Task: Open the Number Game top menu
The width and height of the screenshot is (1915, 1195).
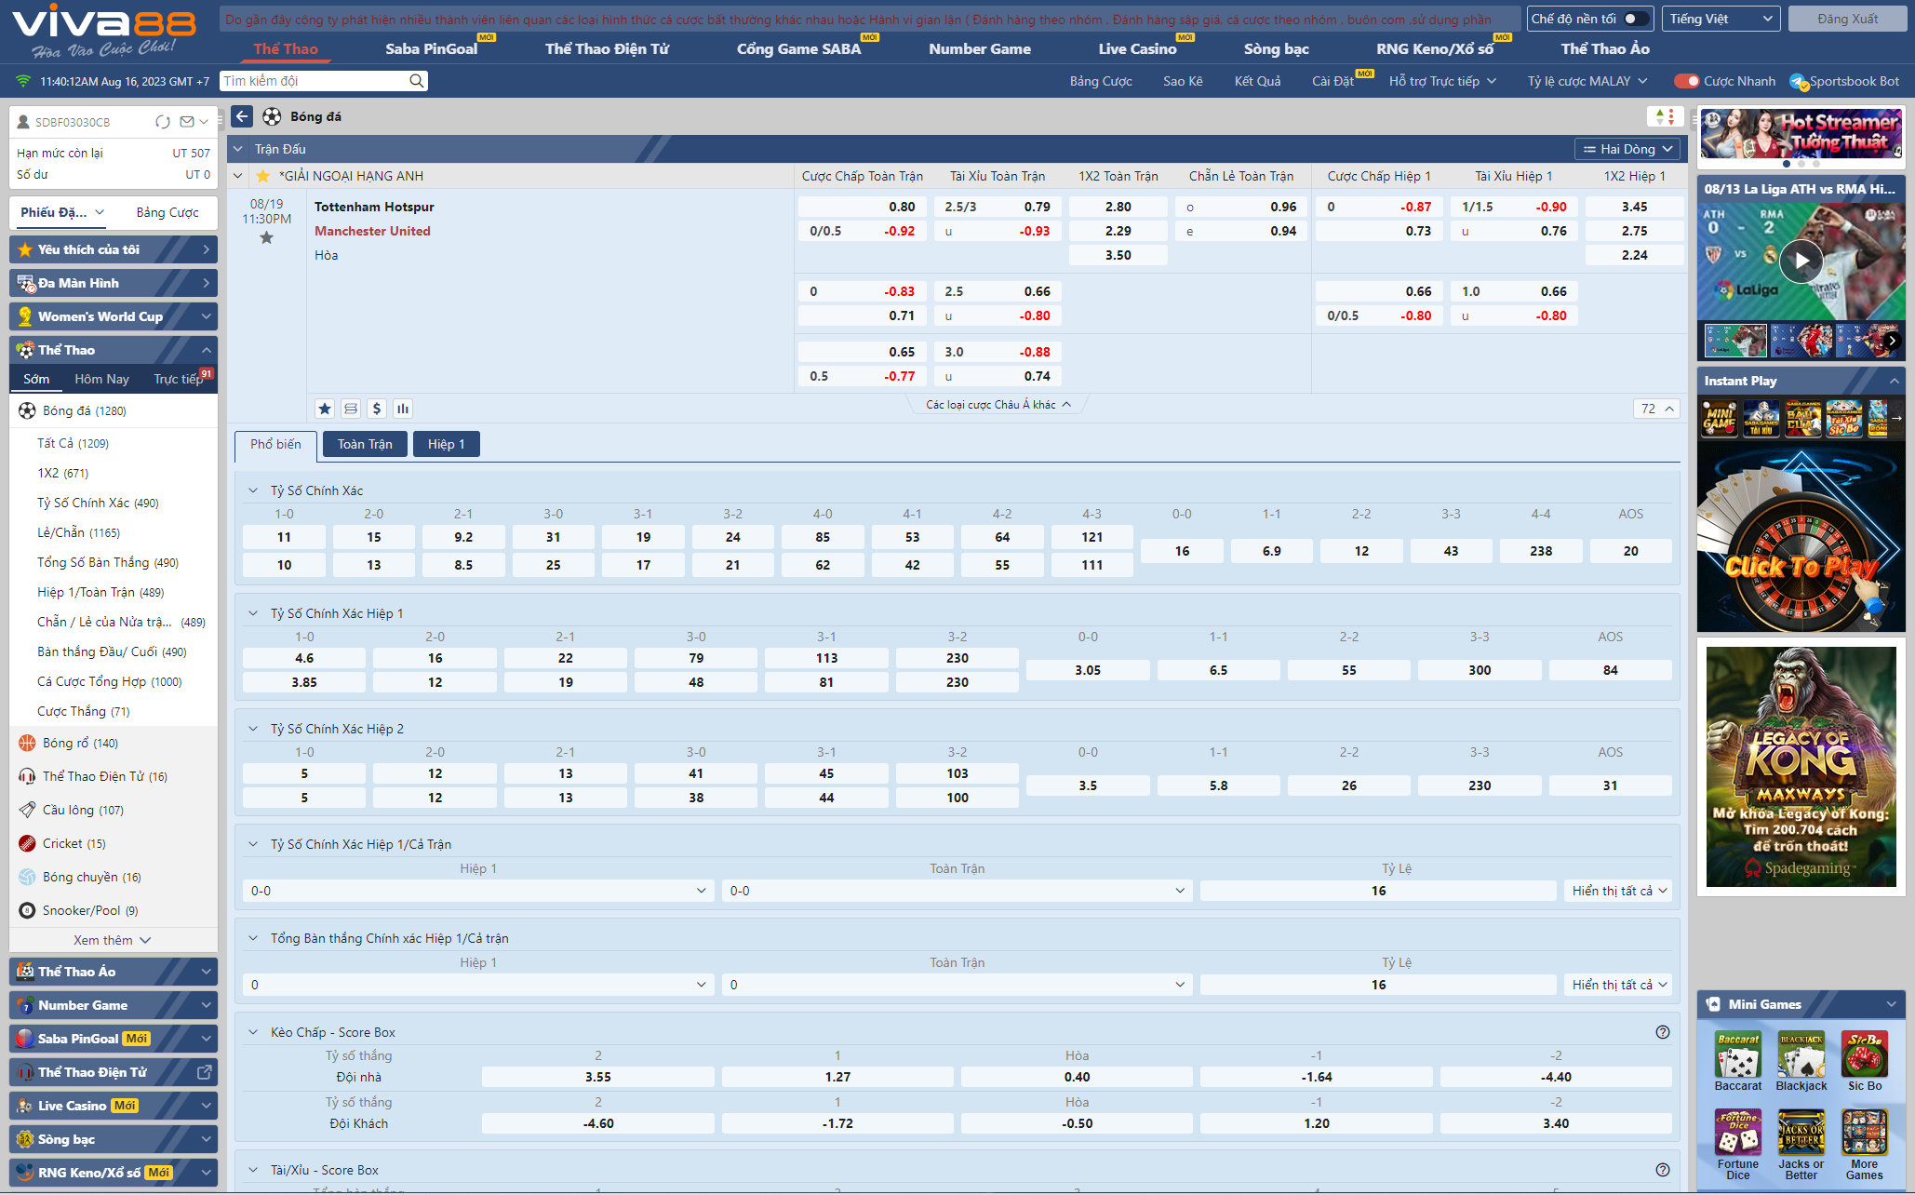Action: (x=980, y=48)
